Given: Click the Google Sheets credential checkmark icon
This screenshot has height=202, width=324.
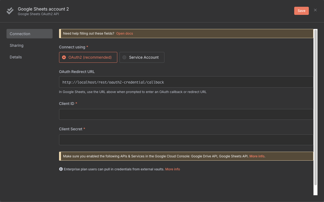Looking at the screenshot, I should pyautogui.click(x=10, y=11).
